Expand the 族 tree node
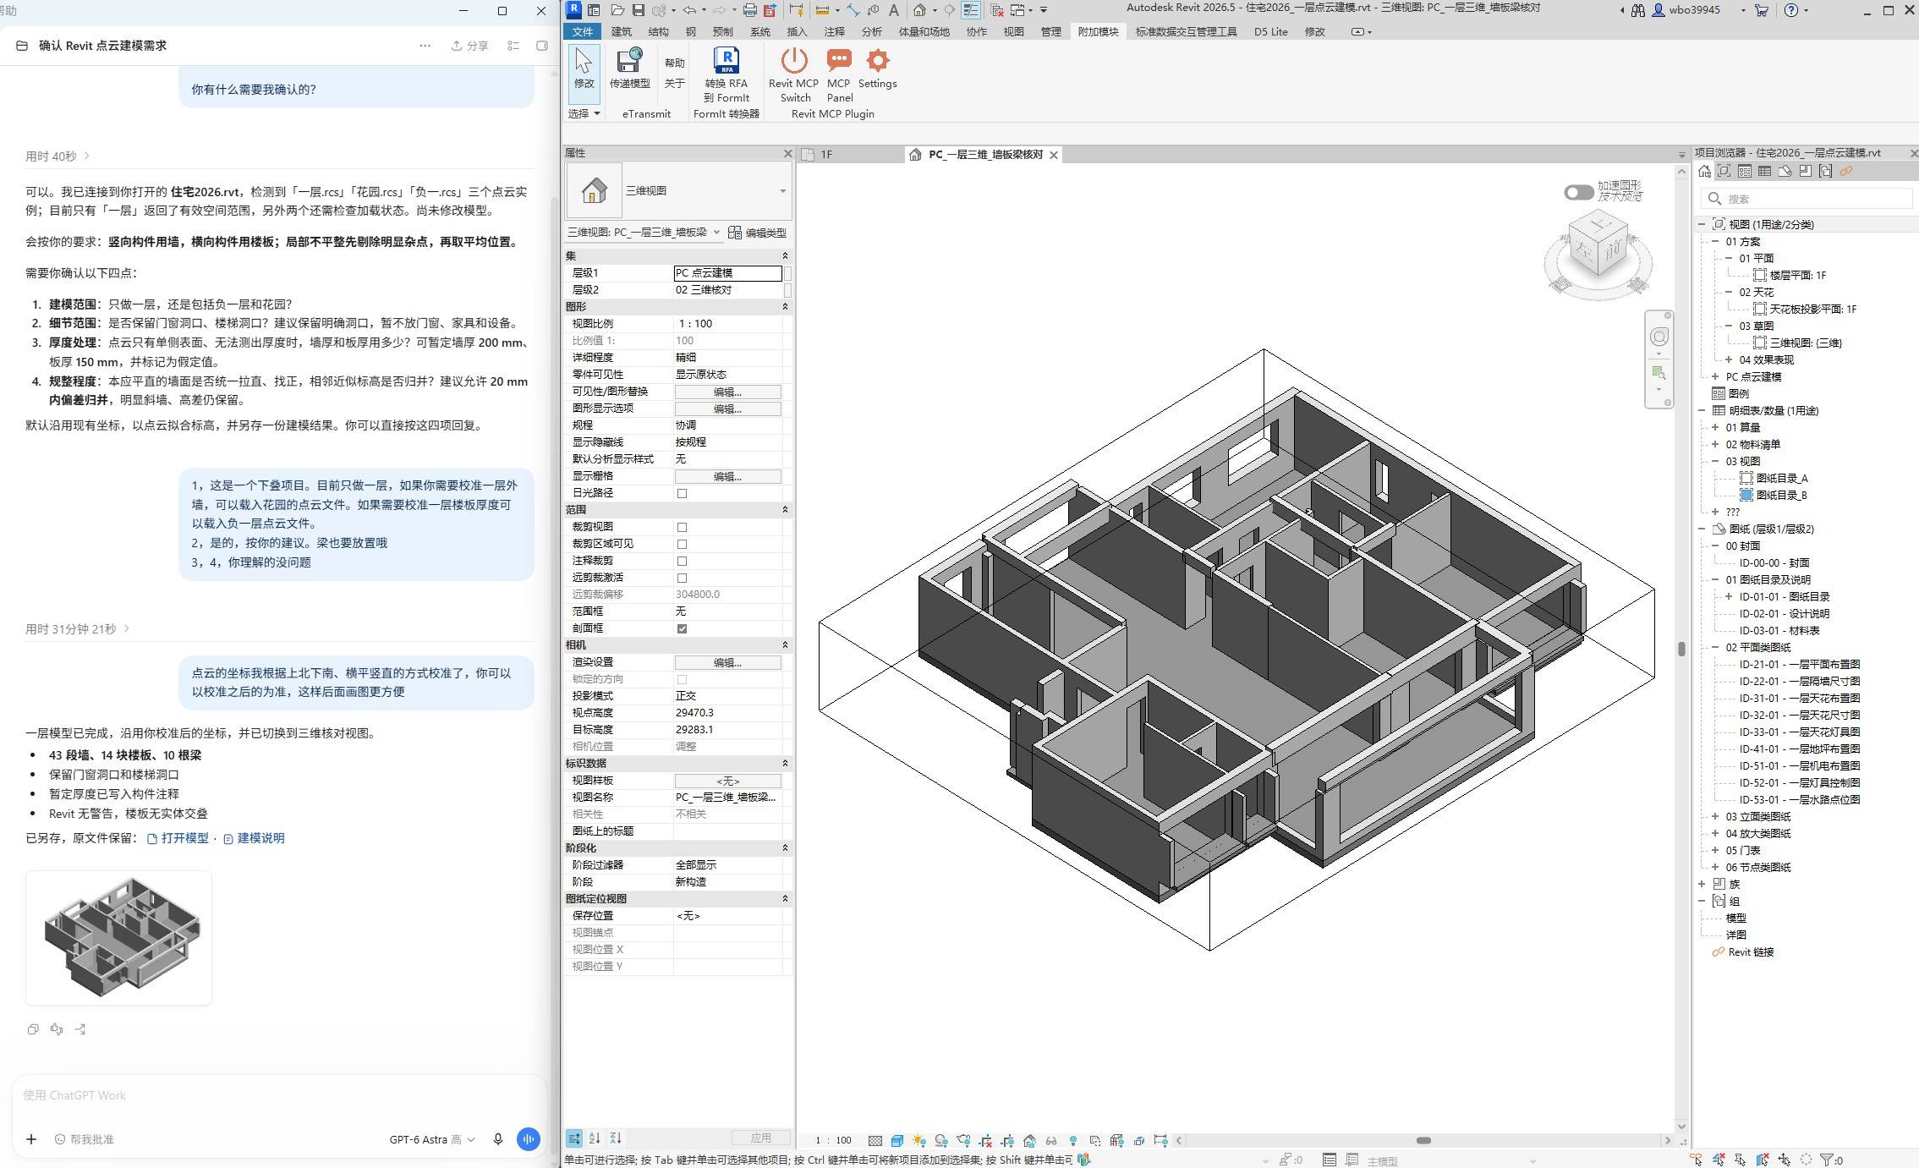 tap(1702, 884)
